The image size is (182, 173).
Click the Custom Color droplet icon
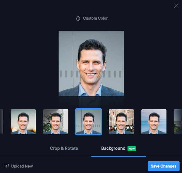(x=78, y=18)
